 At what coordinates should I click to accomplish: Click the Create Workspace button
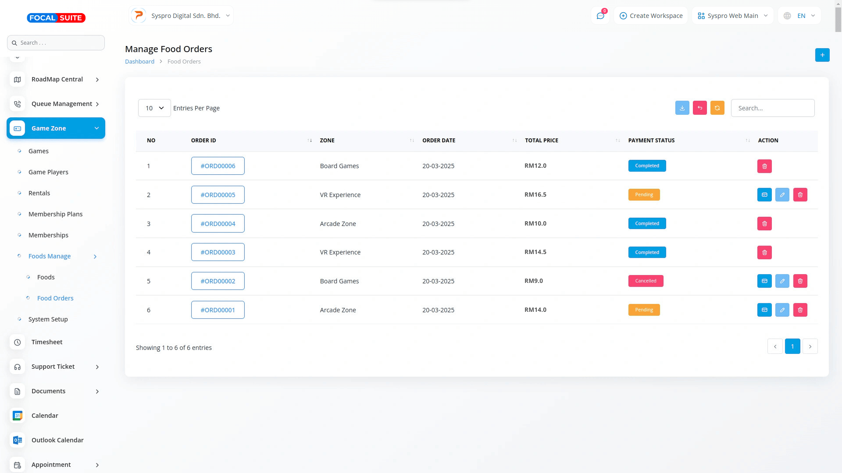point(651,16)
